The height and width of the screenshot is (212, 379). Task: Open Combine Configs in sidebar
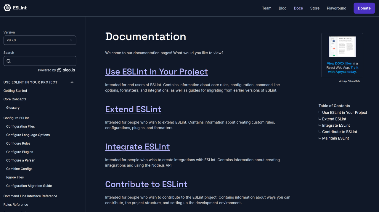click(19, 169)
